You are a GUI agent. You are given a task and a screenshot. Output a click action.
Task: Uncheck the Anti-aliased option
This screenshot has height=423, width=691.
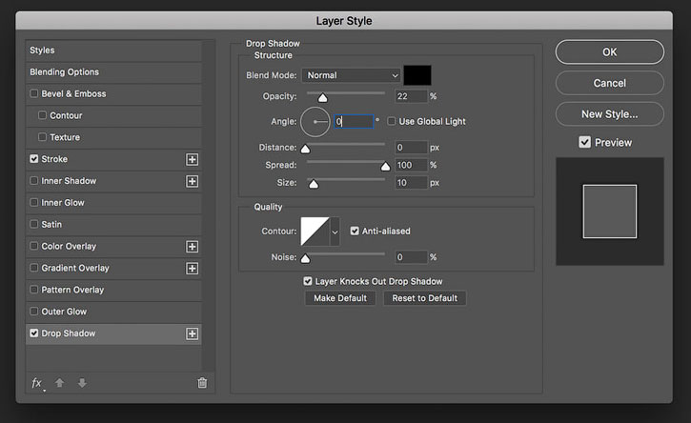click(x=355, y=231)
